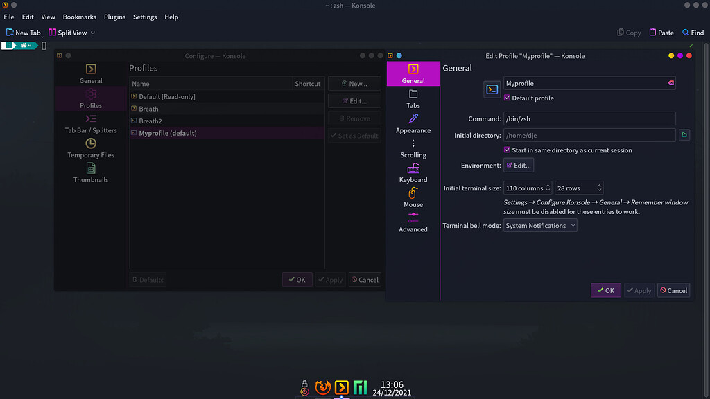Viewport: 710px width, 399px height.
Task: Uncheck the Default profile checkbox
Action: [x=507, y=98]
